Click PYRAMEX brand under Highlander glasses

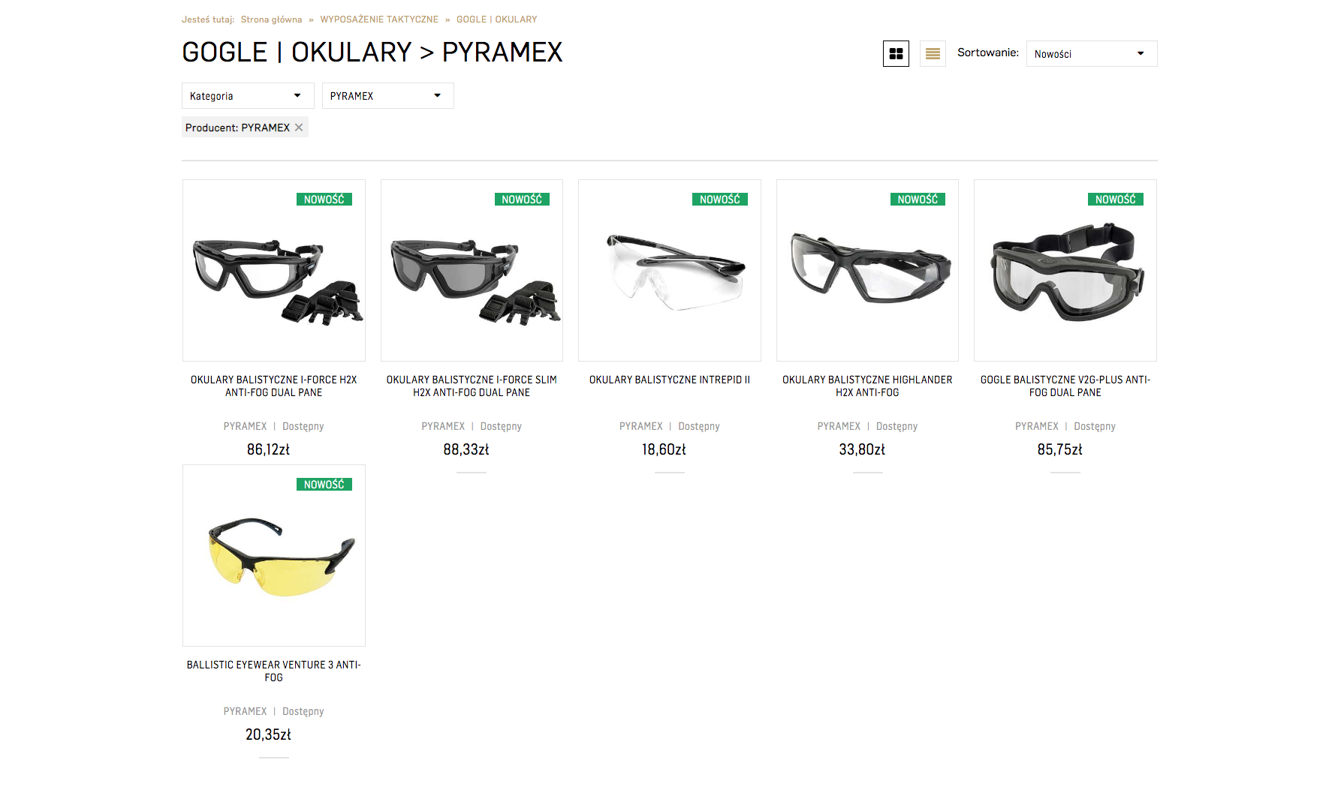839,426
